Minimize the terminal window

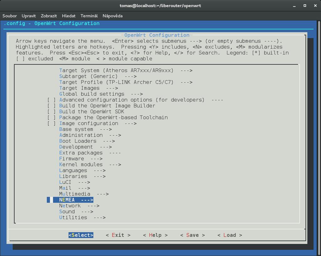294,6
